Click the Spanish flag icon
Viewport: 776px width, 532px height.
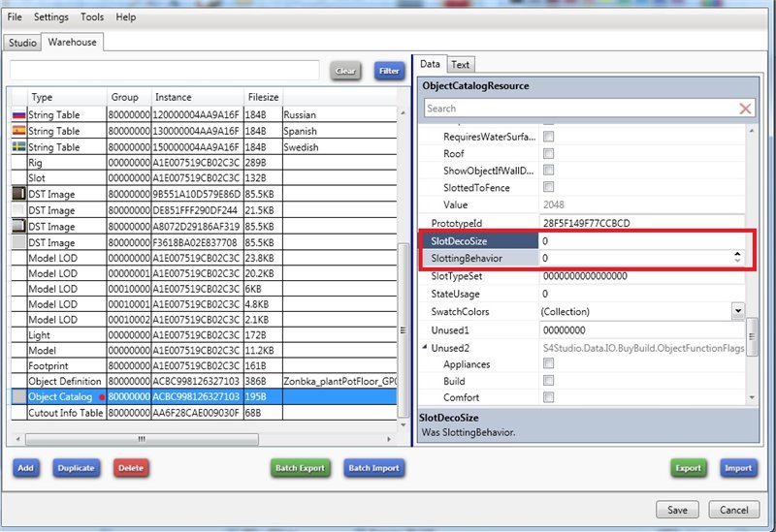tap(17, 131)
